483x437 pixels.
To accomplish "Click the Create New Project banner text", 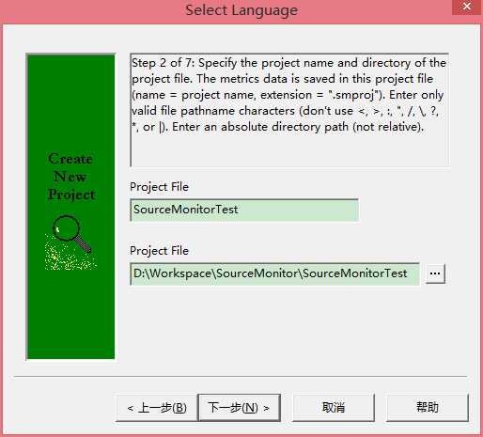I will 71,177.
